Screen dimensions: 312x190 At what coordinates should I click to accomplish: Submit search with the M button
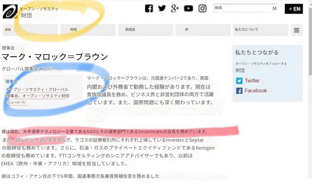(x=275, y=8)
